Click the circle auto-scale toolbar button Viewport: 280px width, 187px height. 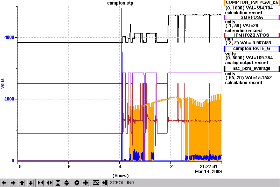[77, 183]
